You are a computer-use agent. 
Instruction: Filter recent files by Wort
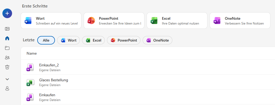tap(69, 40)
